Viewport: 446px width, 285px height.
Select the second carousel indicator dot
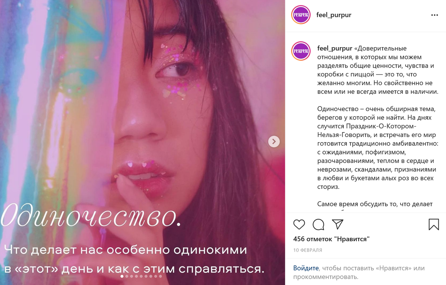[127, 276]
